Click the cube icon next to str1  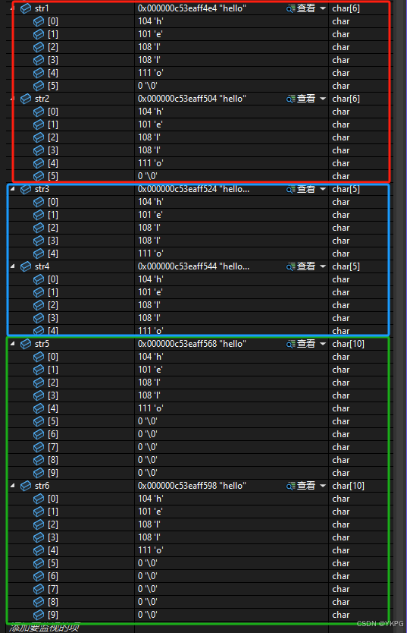tap(25, 8)
